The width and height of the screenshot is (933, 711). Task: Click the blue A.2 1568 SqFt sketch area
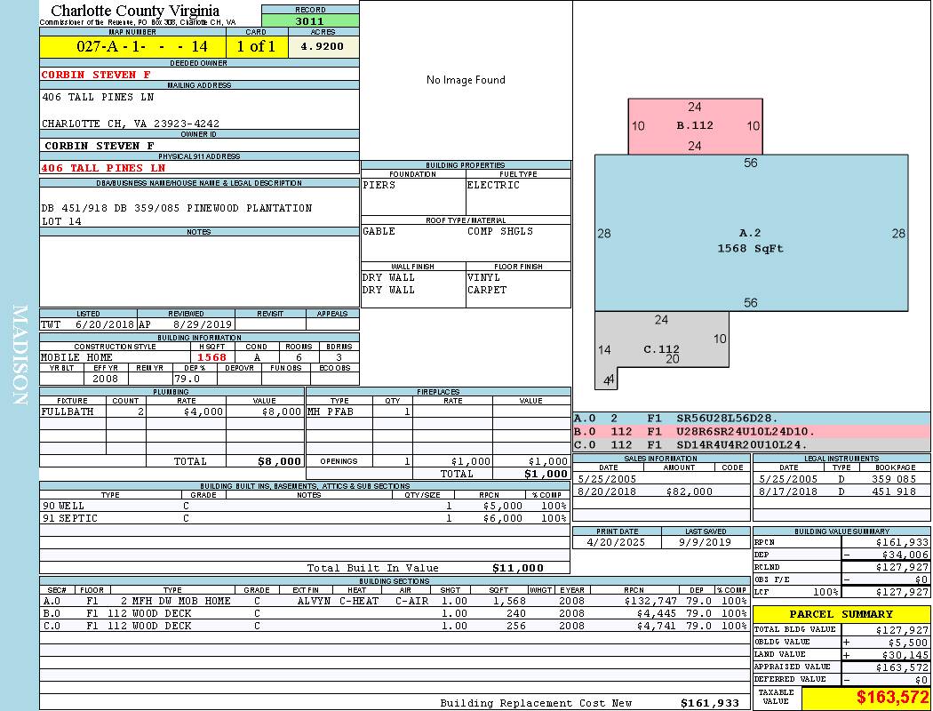click(751, 241)
